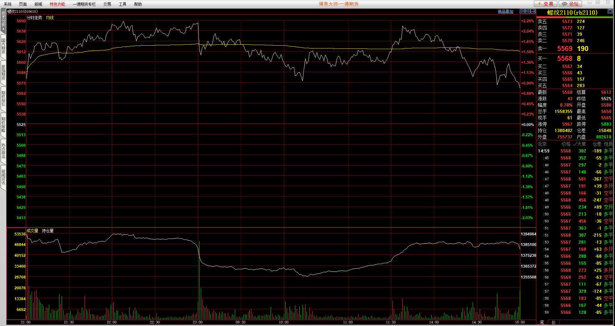Maximize the rb2110 quote panel
615x326 pixels.
tap(610, 11)
